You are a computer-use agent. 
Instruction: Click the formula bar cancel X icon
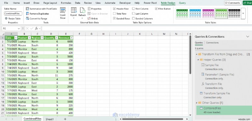[x=27, y=29]
